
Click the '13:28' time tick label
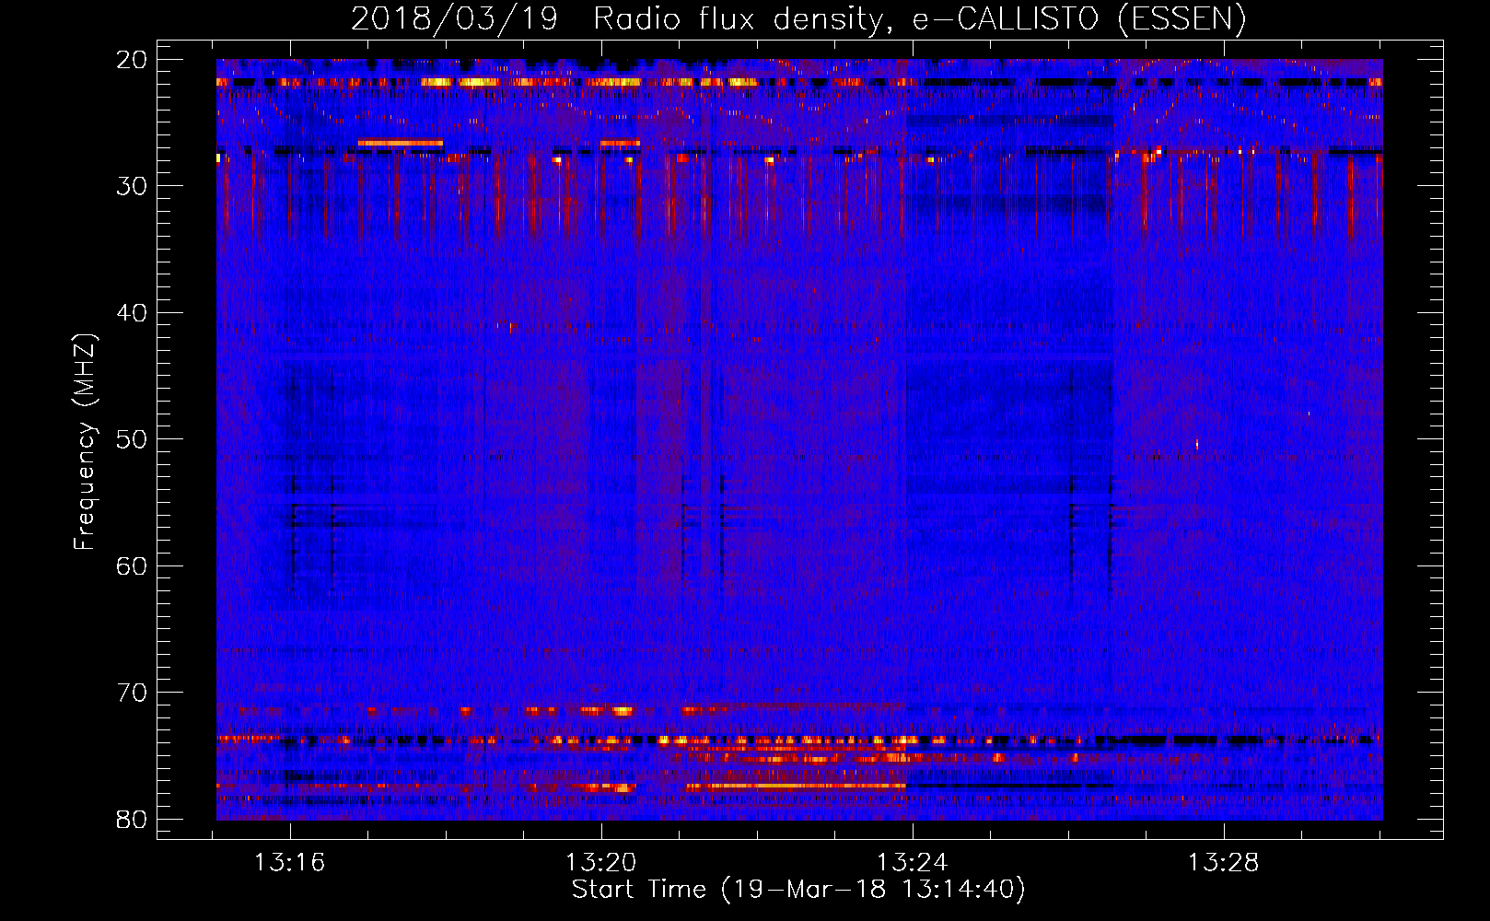coord(1223,863)
